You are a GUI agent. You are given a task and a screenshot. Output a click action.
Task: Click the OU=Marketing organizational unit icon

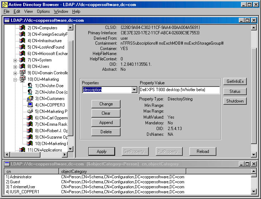click(x=23, y=79)
